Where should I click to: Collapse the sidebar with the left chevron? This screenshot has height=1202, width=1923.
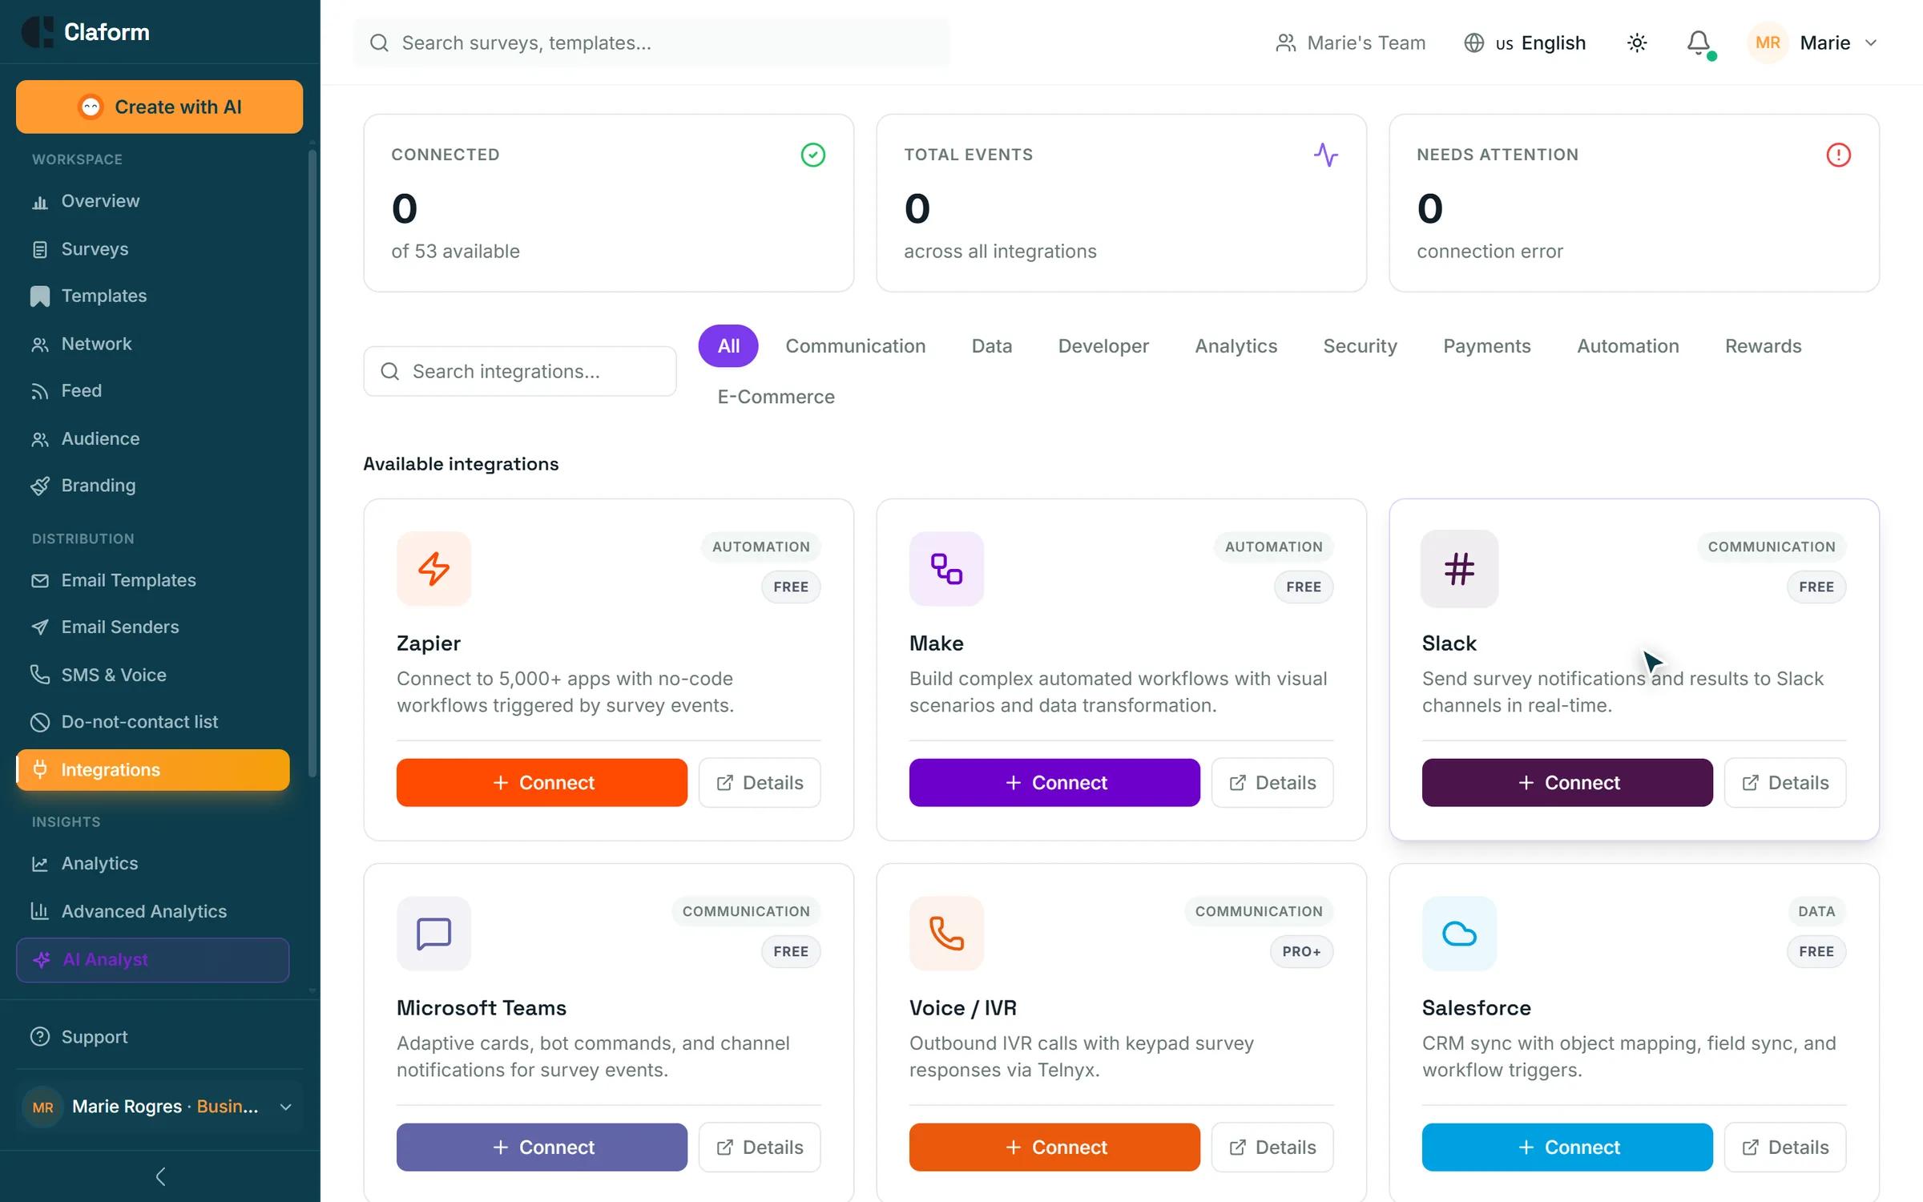coord(160,1176)
